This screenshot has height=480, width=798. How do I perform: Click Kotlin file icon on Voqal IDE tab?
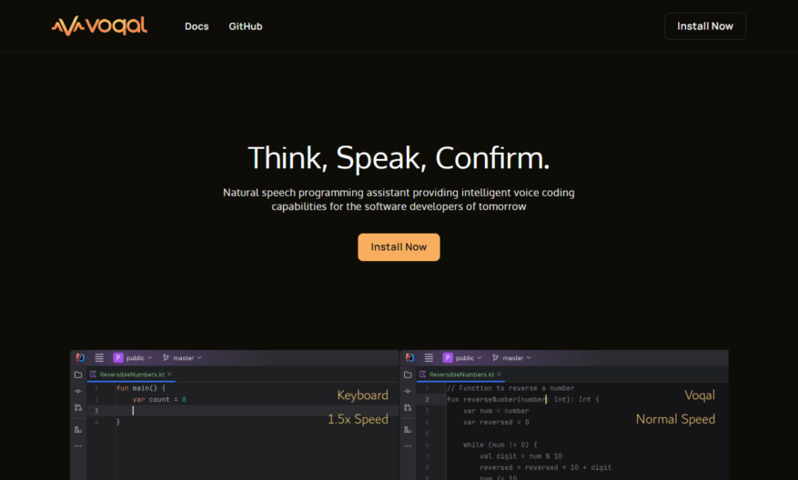coord(422,375)
